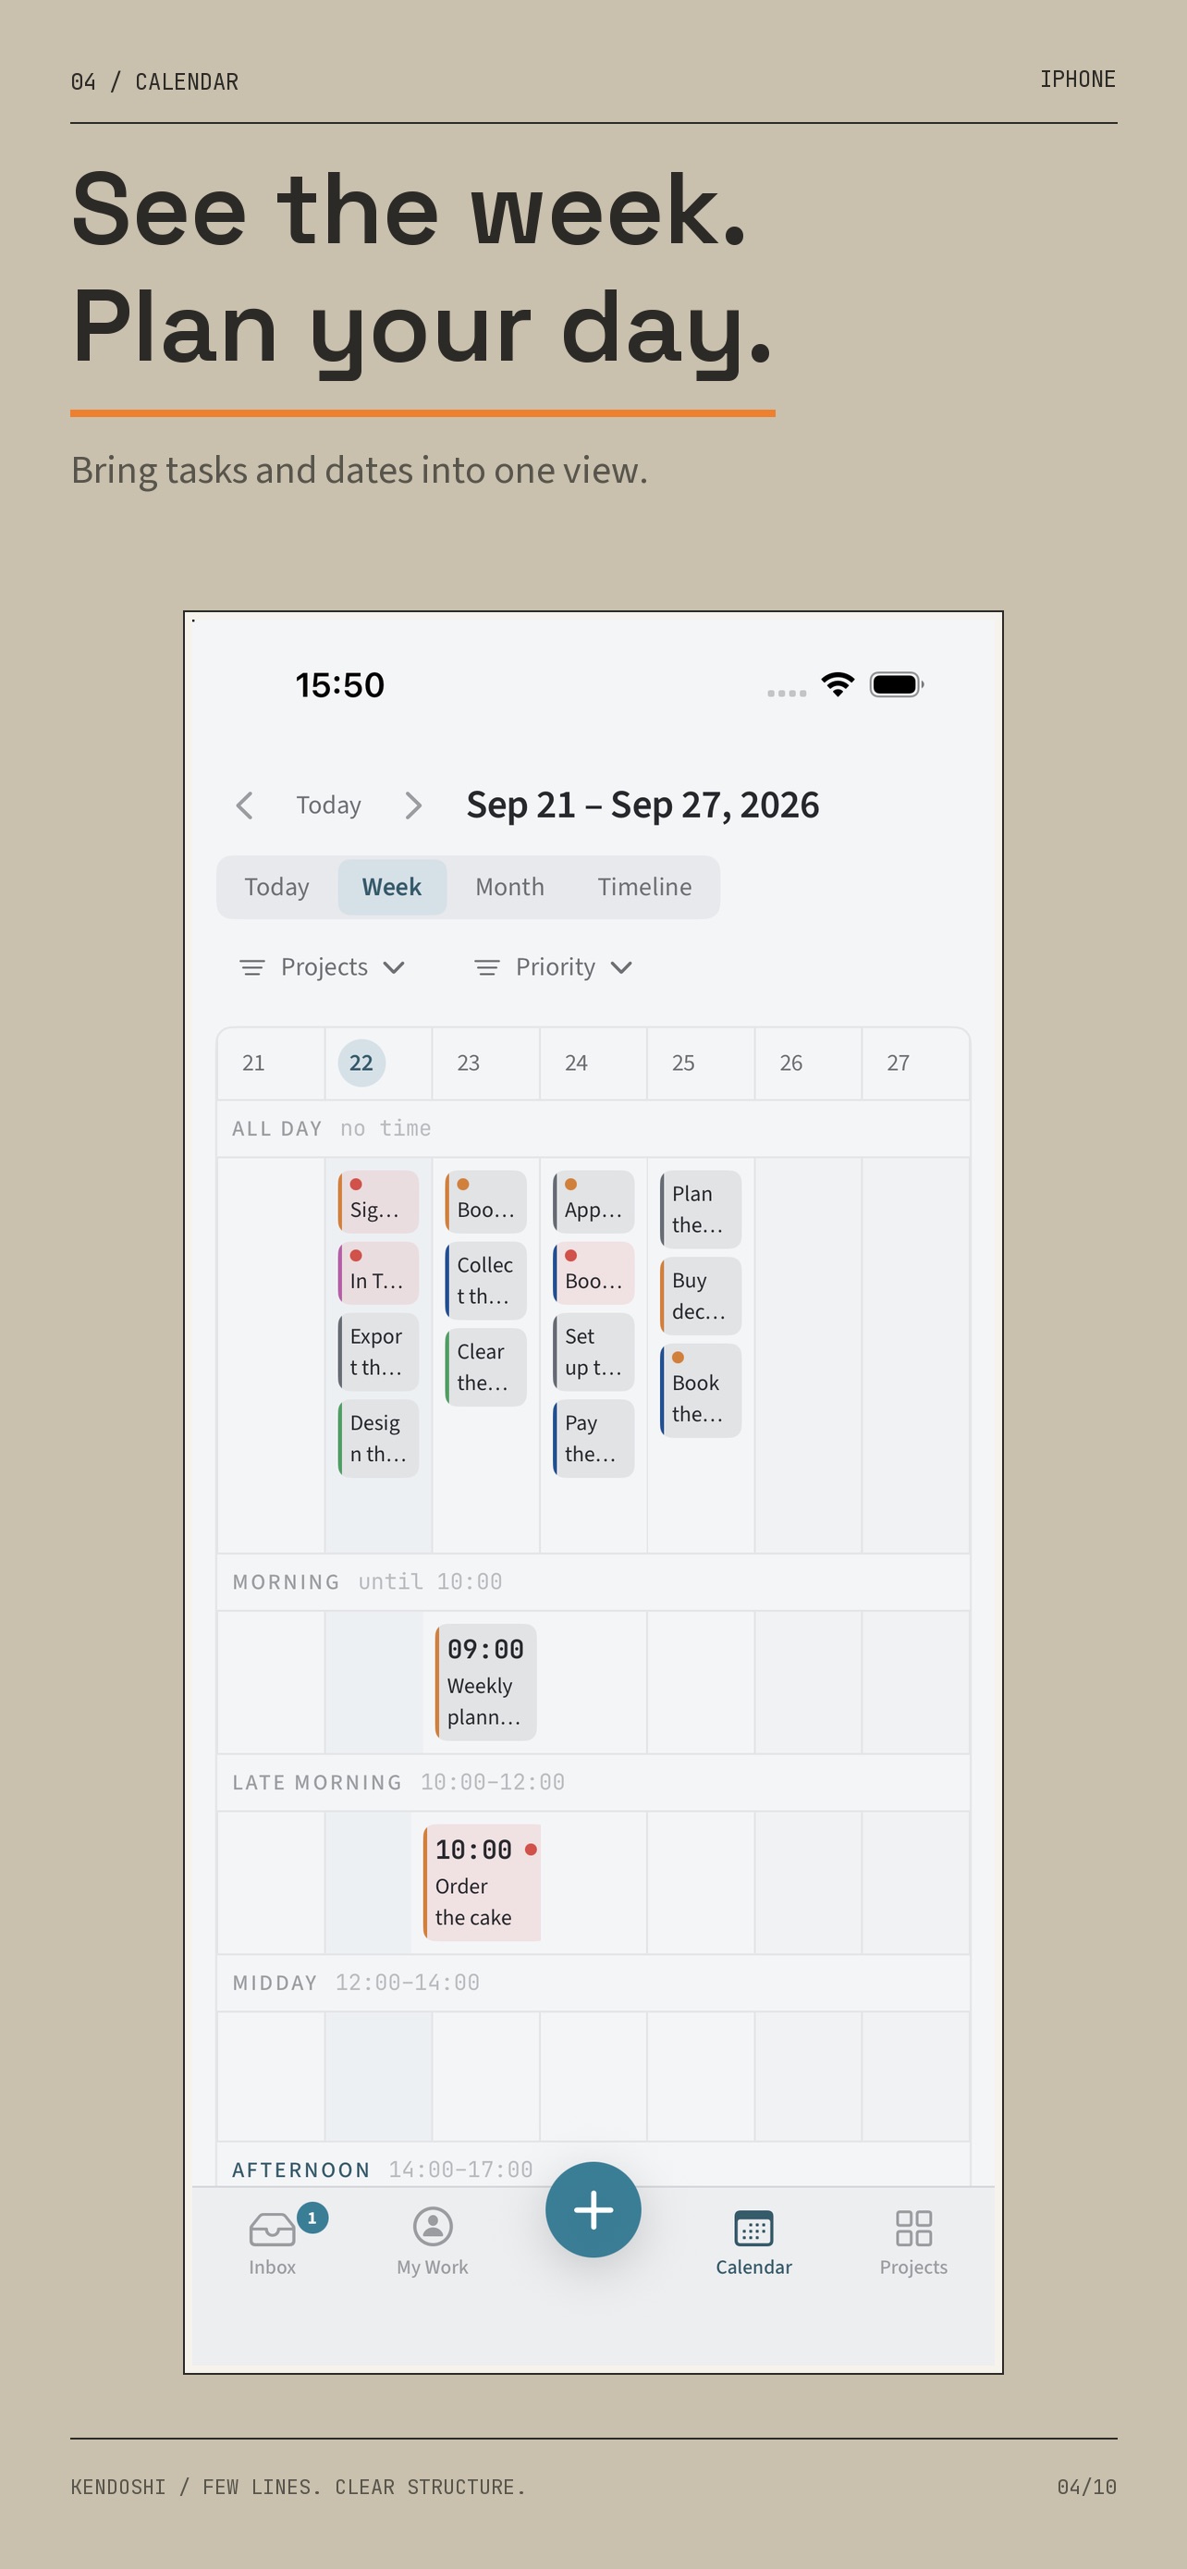The image size is (1187, 2569).
Task: Jump to today with the Today button
Action: click(328, 805)
